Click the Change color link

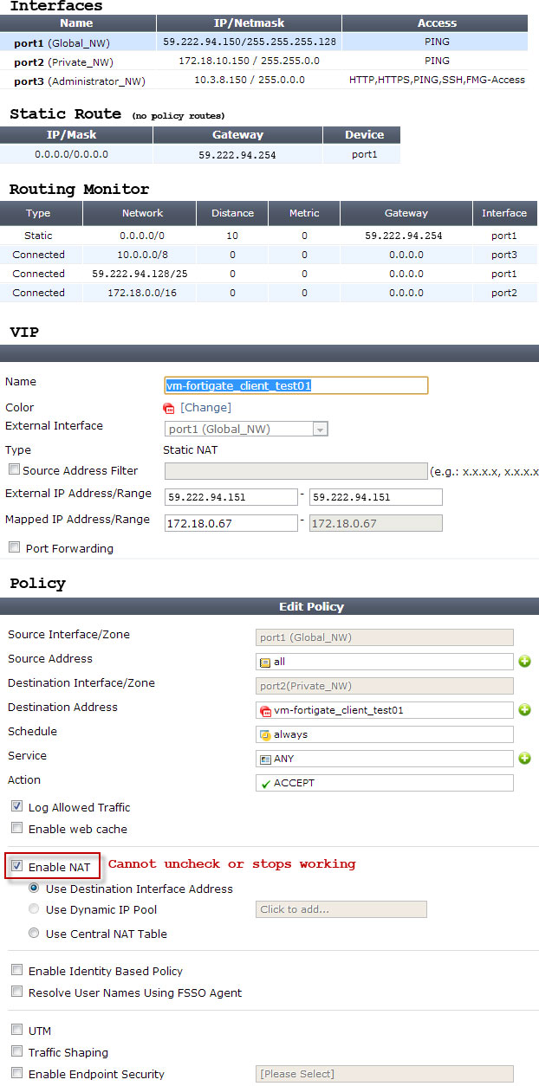click(205, 408)
